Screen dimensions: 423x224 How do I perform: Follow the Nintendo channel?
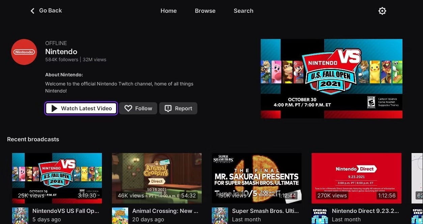click(x=138, y=108)
